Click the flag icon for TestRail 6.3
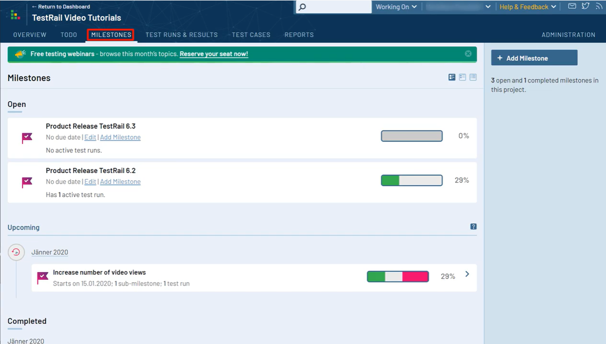Screen dimensions: 606x344 [x=27, y=138]
